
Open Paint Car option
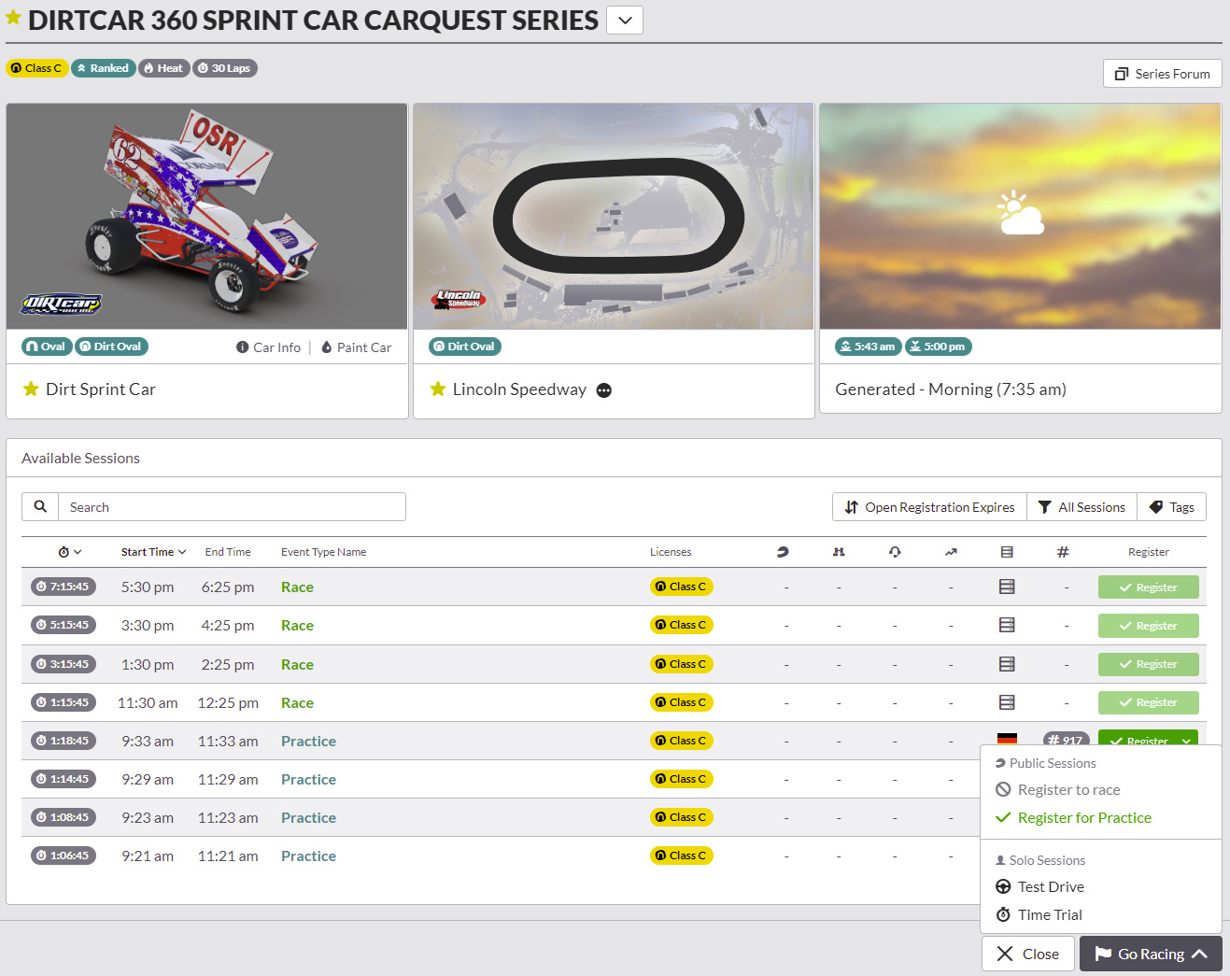coord(356,347)
